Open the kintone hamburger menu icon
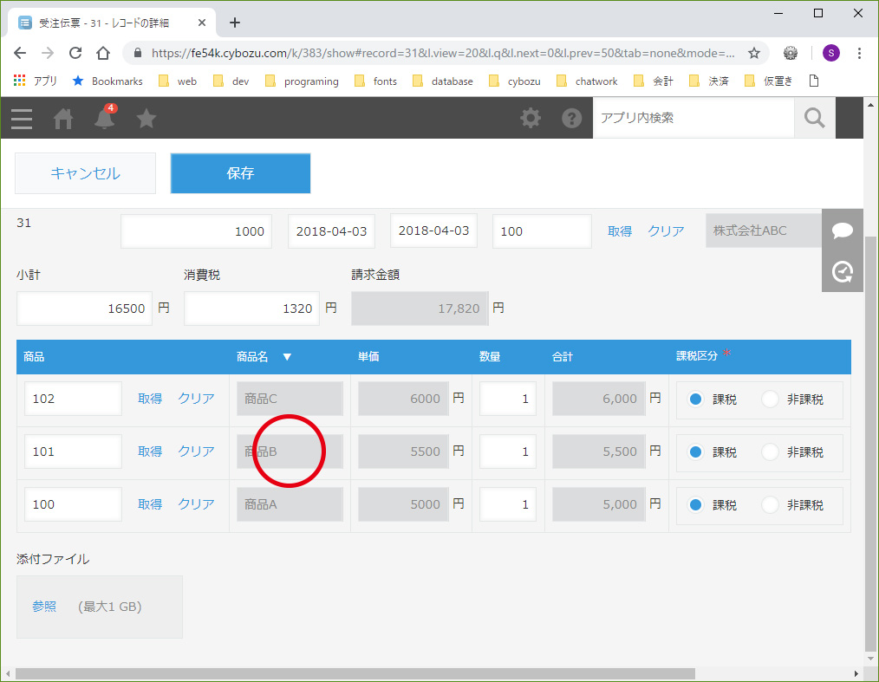 [22, 119]
